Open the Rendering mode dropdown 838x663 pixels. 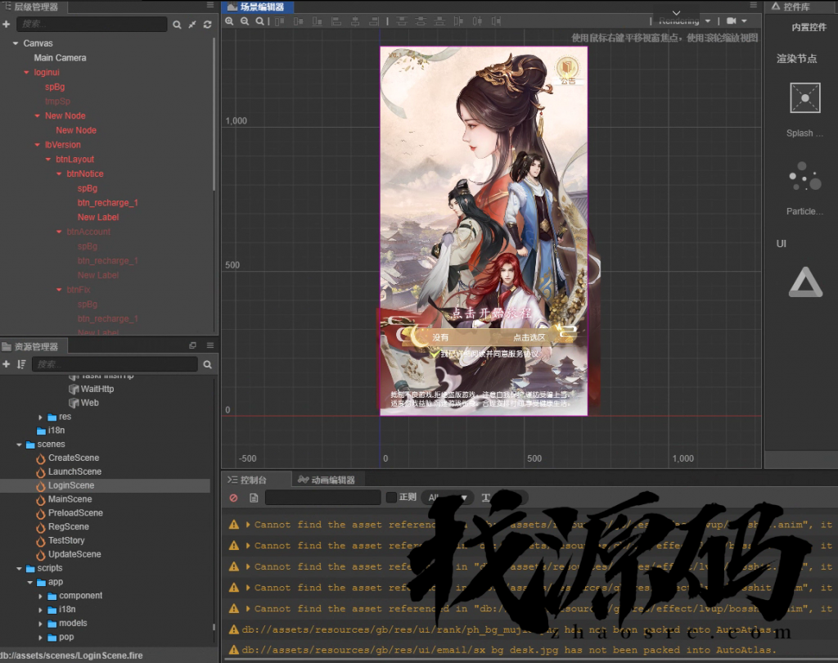click(x=685, y=20)
